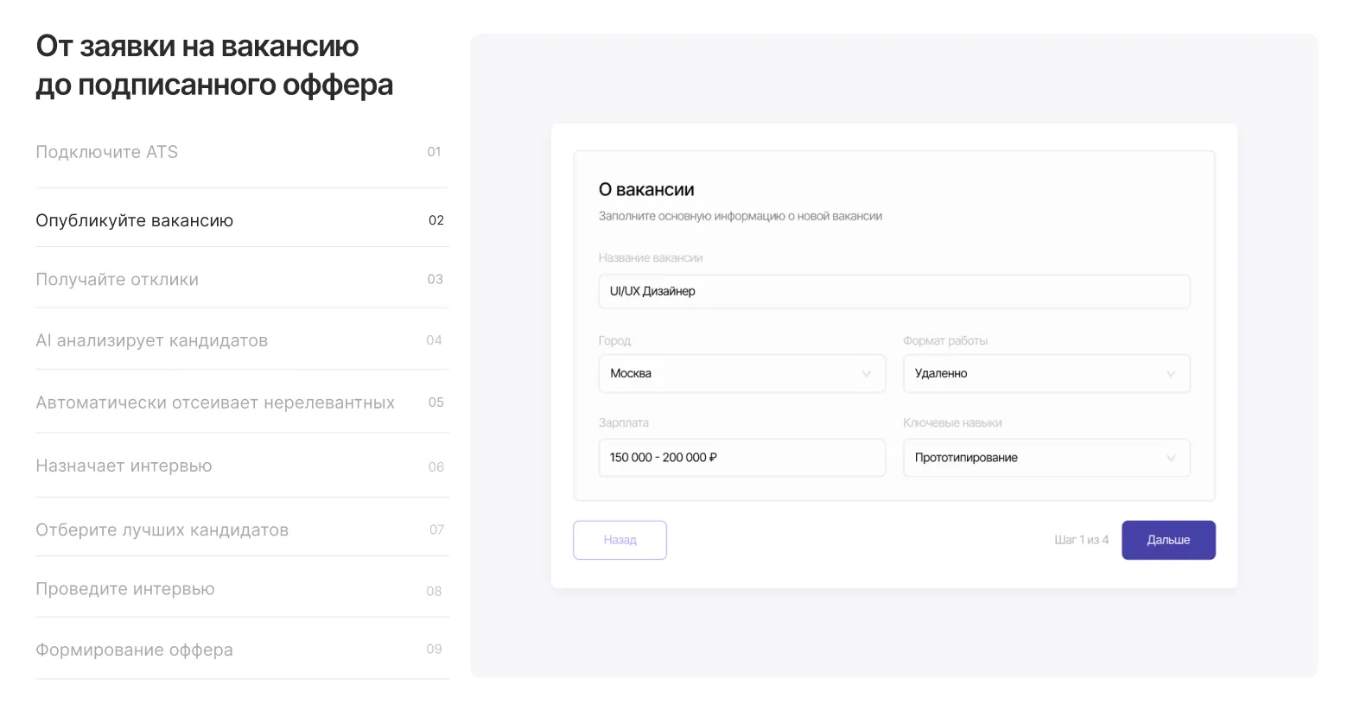Click the Шаг 1 из 4 indicator text
Viewport: 1348px width, 704px height.
[x=1081, y=540]
